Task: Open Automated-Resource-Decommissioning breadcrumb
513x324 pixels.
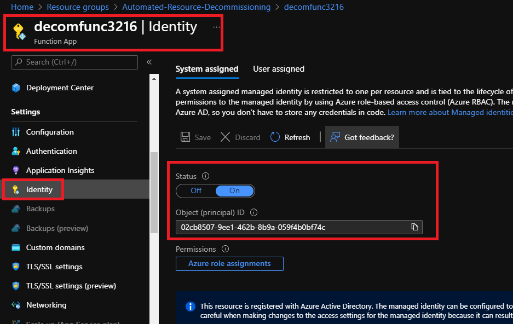Action: [197, 7]
